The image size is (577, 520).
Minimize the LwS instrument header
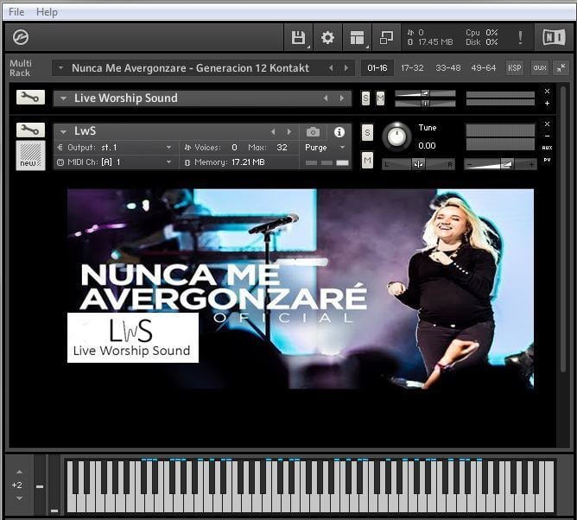pyautogui.click(x=547, y=136)
